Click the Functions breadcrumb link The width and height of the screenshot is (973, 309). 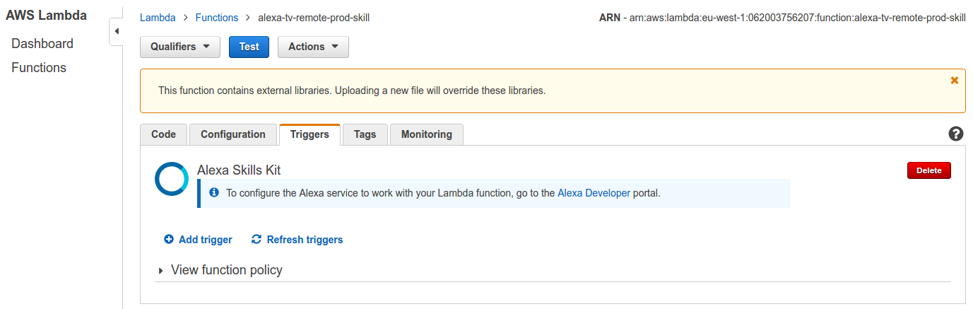(x=217, y=17)
